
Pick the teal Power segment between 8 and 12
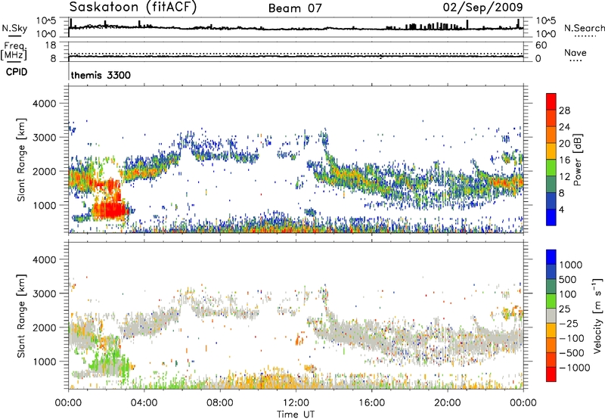coord(551,185)
